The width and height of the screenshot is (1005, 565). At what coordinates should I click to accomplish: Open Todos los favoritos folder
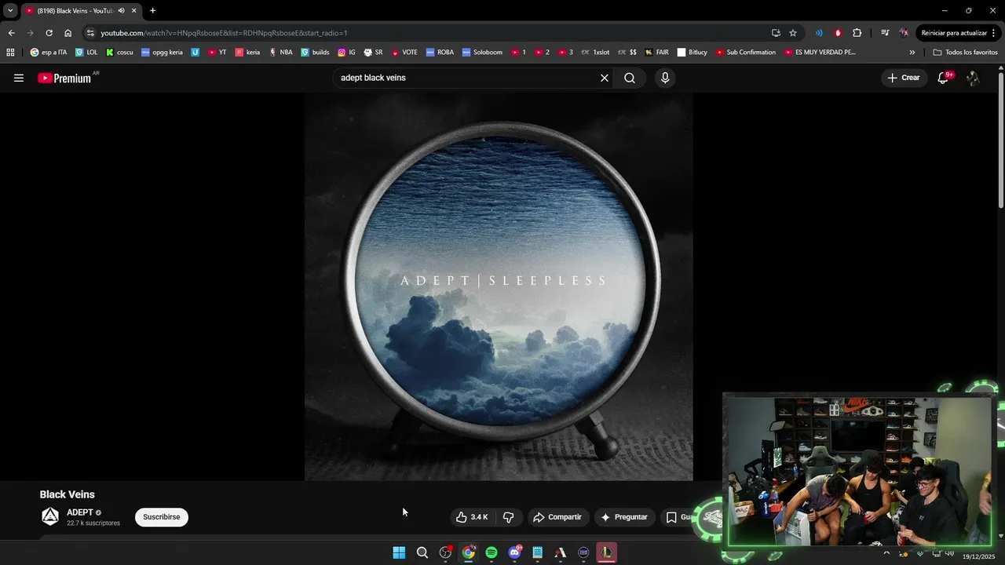(x=965, y=53)
